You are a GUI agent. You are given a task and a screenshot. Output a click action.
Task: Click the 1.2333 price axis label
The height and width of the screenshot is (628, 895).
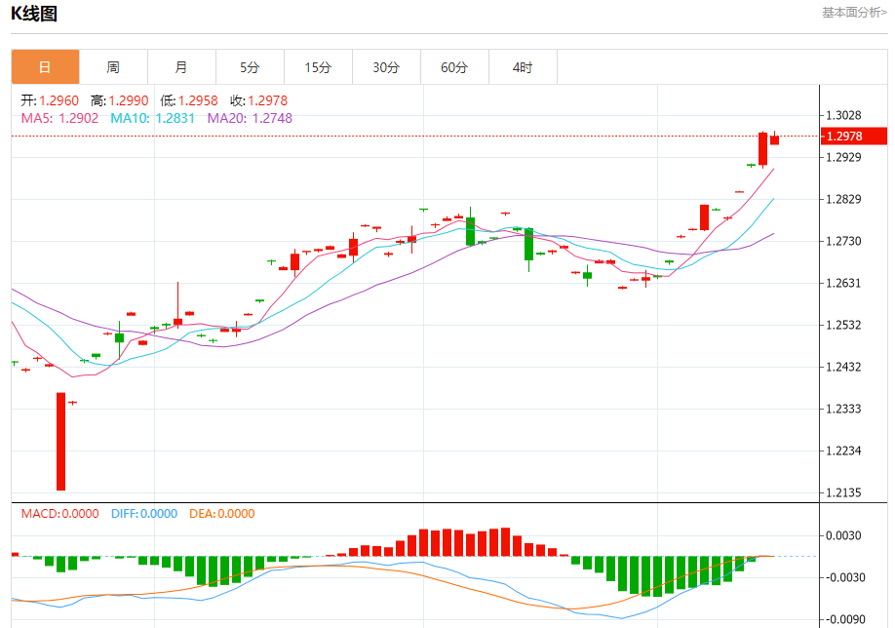coord(843,409)
